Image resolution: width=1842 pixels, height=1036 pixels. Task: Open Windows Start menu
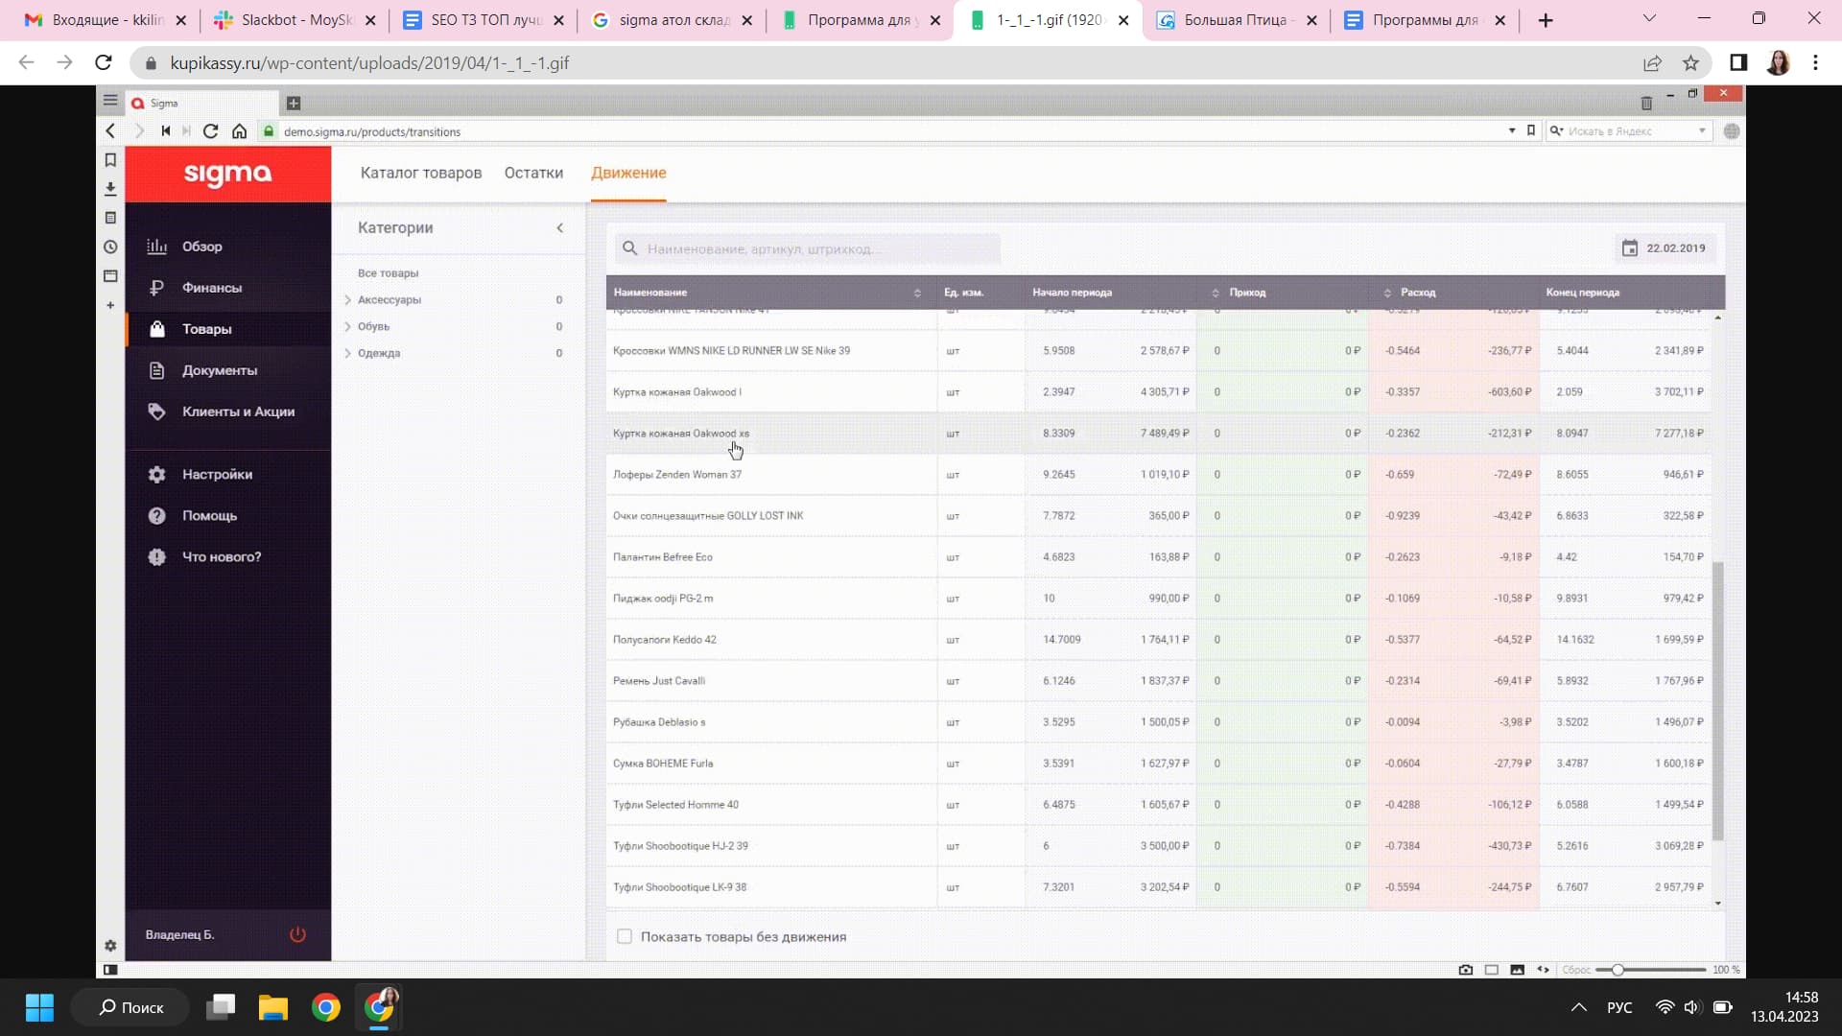tap(39, 1007)
